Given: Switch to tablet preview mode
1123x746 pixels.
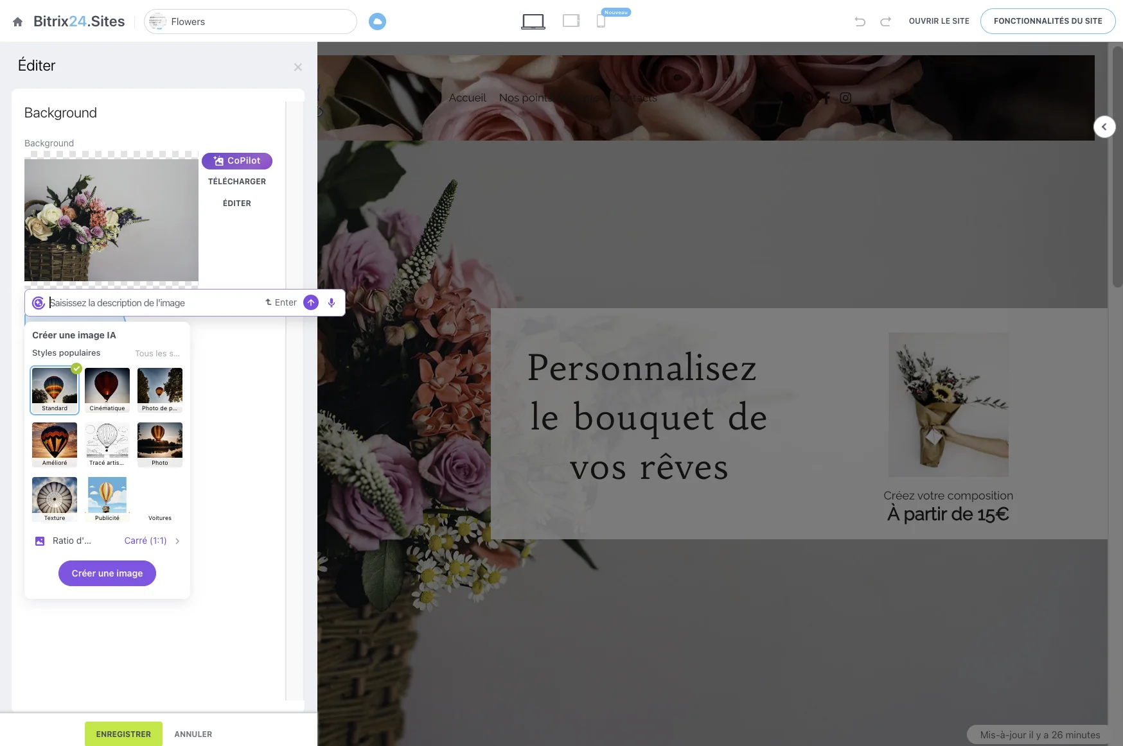Looking at the screenshot, I should pos(570,21).
